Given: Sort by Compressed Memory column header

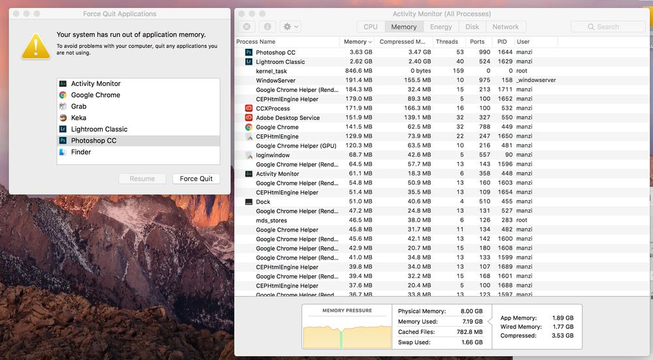Looking at the screenshot, I should click(x=402, y=42).
